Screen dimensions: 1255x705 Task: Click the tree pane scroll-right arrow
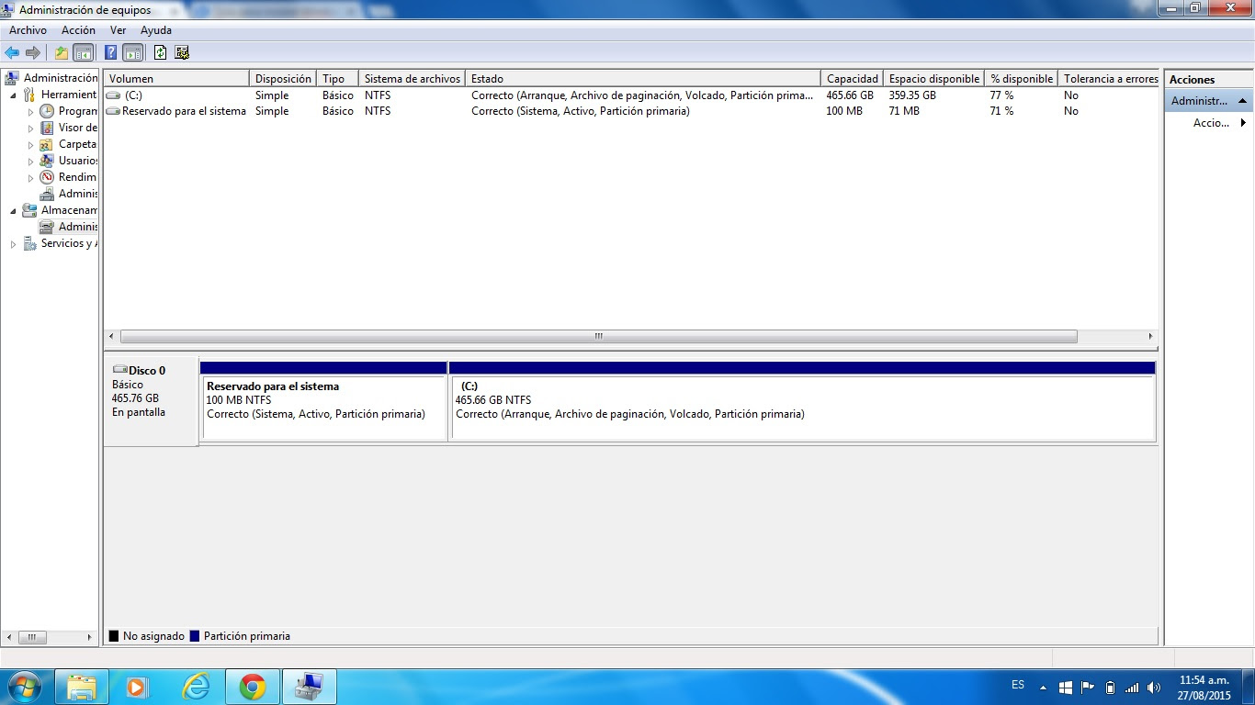pyautogui.click(x=89, y=637)
